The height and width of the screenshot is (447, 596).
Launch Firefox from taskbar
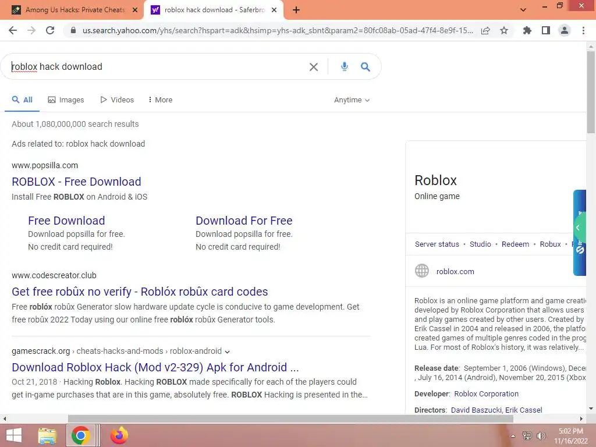[x=119, y=435]
